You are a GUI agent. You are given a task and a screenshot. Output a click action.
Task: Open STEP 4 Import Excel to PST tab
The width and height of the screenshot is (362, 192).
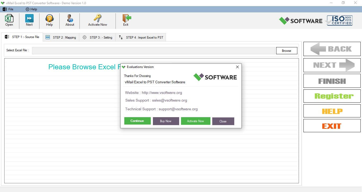[141, 38]
